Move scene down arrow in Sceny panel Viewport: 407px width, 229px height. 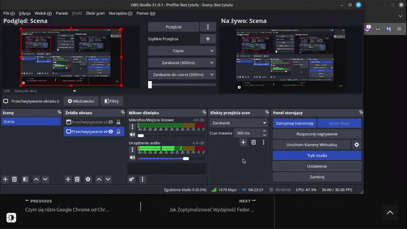click(x=45, y=179)
